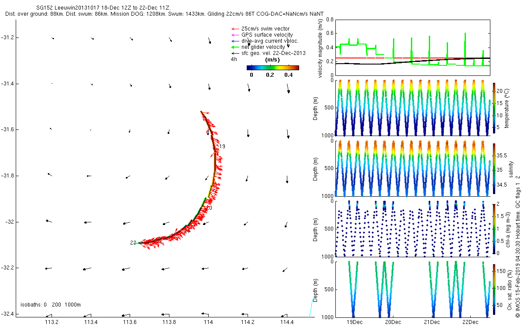
Task: Click the '21Dec' time axis tick
Action: point(431,322)
